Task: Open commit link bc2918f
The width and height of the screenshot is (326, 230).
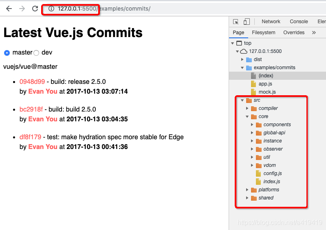Action: coord(31,109)
